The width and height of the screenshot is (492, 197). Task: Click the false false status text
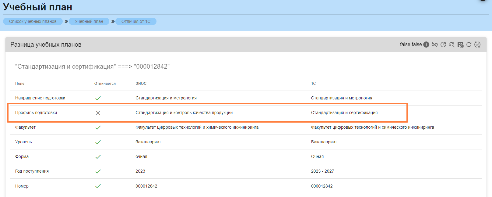click(x=411, y=45)
